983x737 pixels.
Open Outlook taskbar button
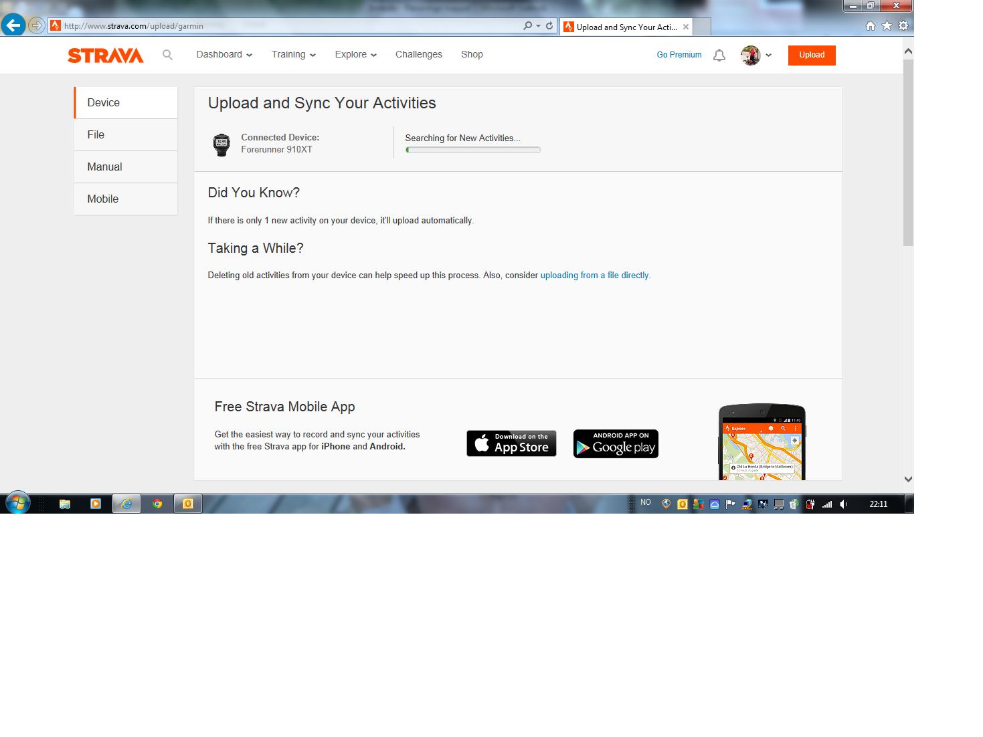(x=188, y=504)
